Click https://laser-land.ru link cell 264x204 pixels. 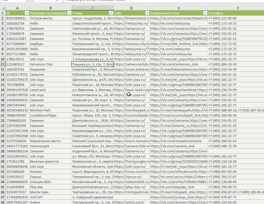[132, 90]
